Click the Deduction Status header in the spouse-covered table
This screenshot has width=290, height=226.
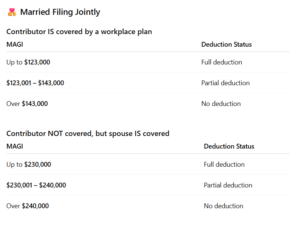(x=229, y=146)
